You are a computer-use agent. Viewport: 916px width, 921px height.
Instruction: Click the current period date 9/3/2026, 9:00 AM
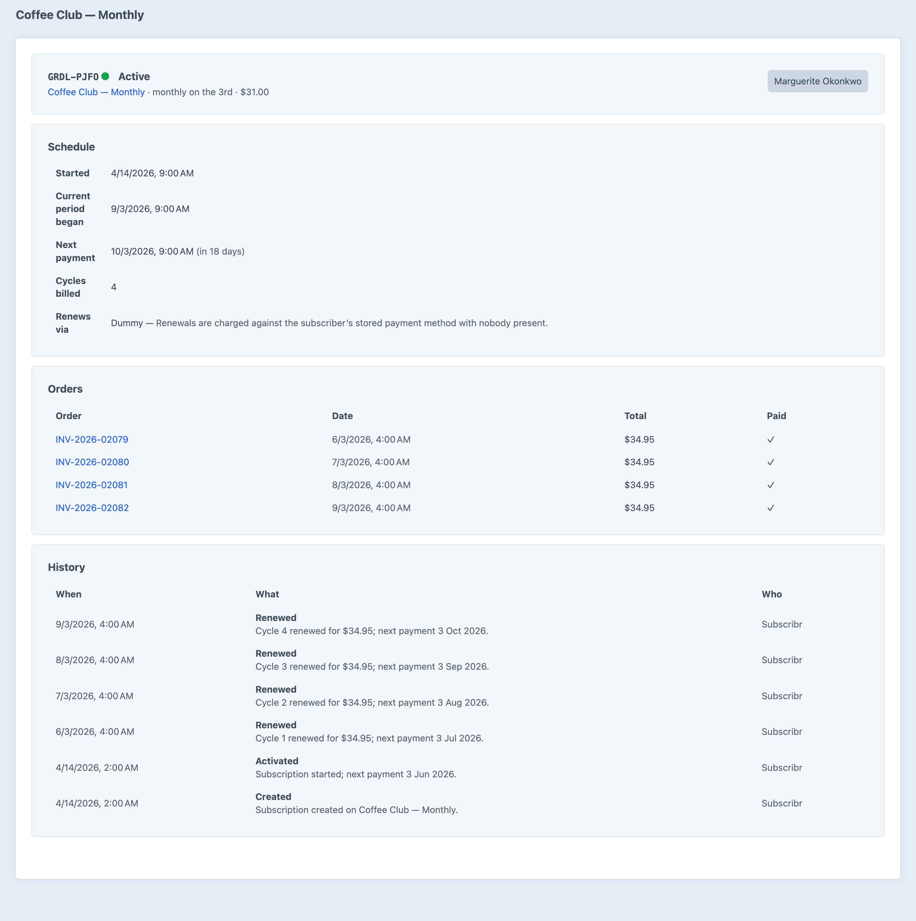pyautogui.click(x=150, y=209)
